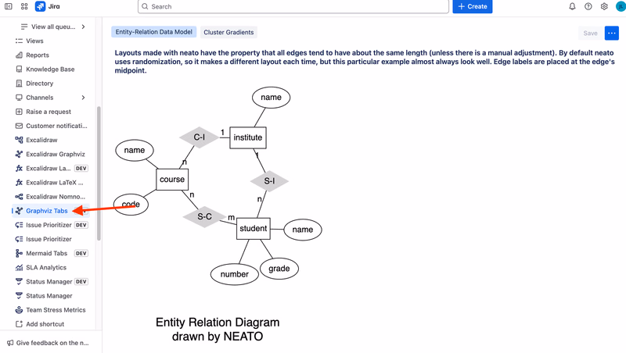Viewport: 626px width, 353px height.
Task: Expand the View all queues chevron
Action: pos(83,27)
